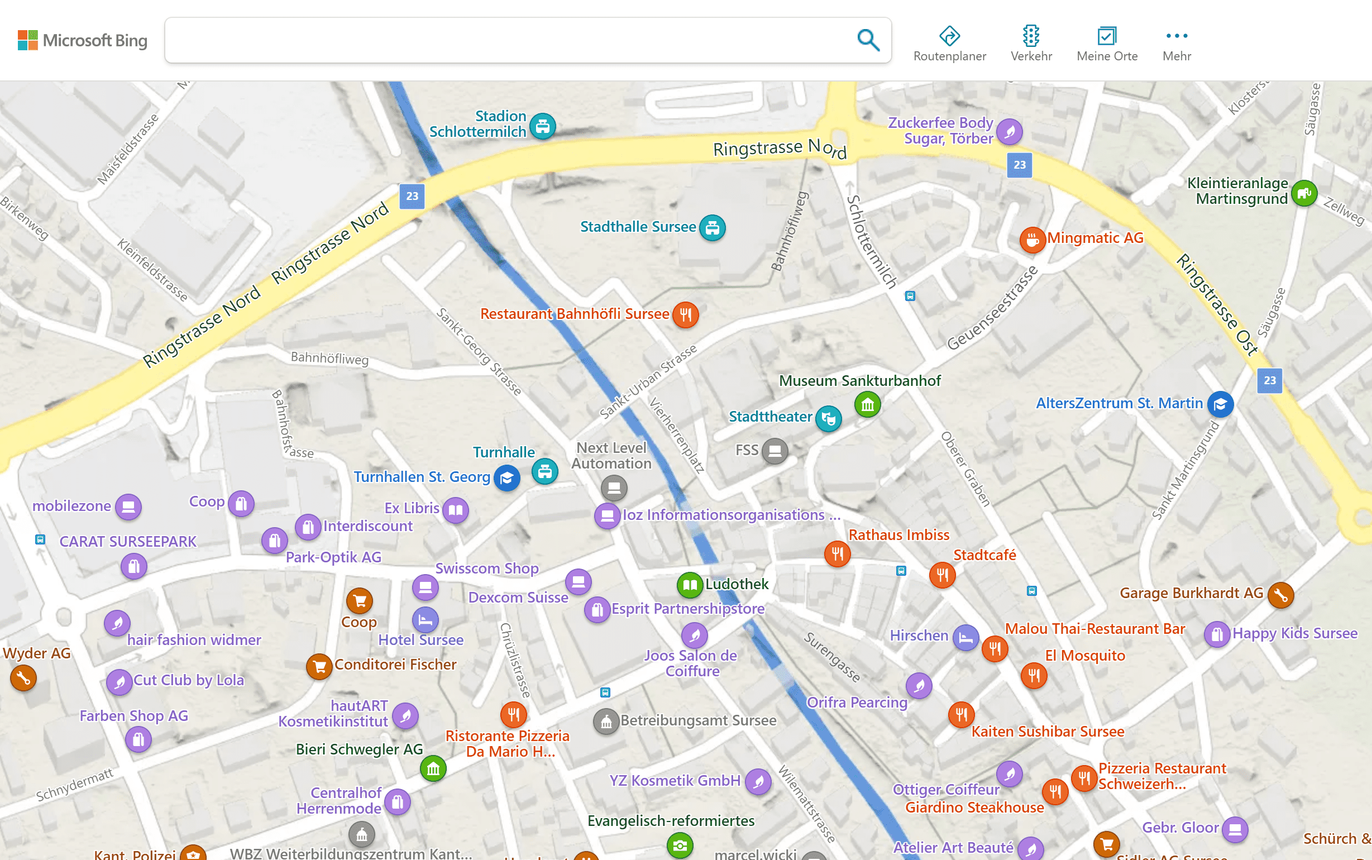Click the mobilezone shop icon
Screen dimensions: 1372x860
(x=128, y=507)
